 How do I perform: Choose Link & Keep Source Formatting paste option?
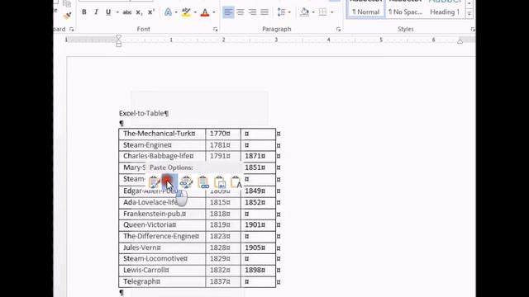(186, 181)
